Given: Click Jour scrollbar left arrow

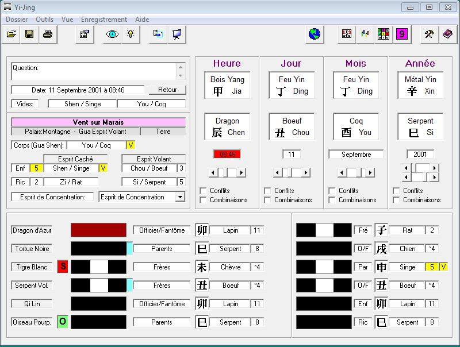Looking at the screenshot, I should pyautogui.click(x=278, y=172).
